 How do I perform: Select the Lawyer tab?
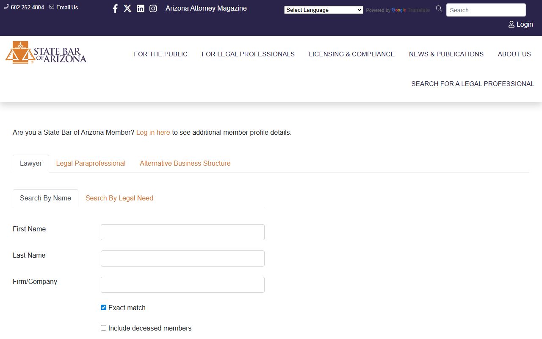click(31, 164)
